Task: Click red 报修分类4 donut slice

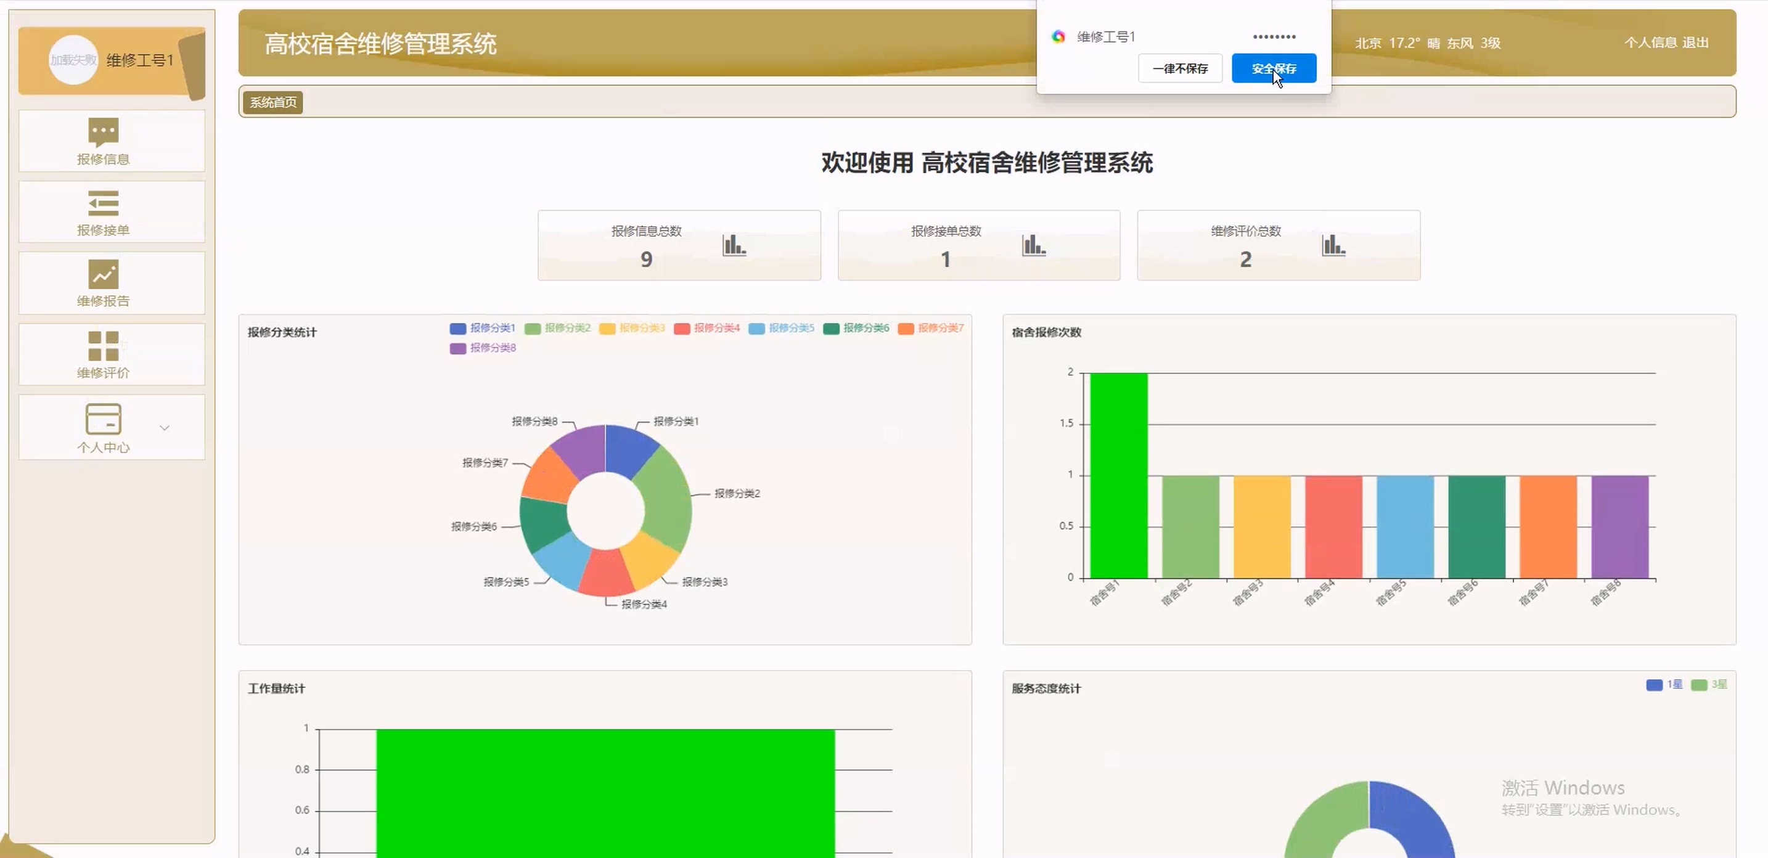Action: click(x=605, y=574)
